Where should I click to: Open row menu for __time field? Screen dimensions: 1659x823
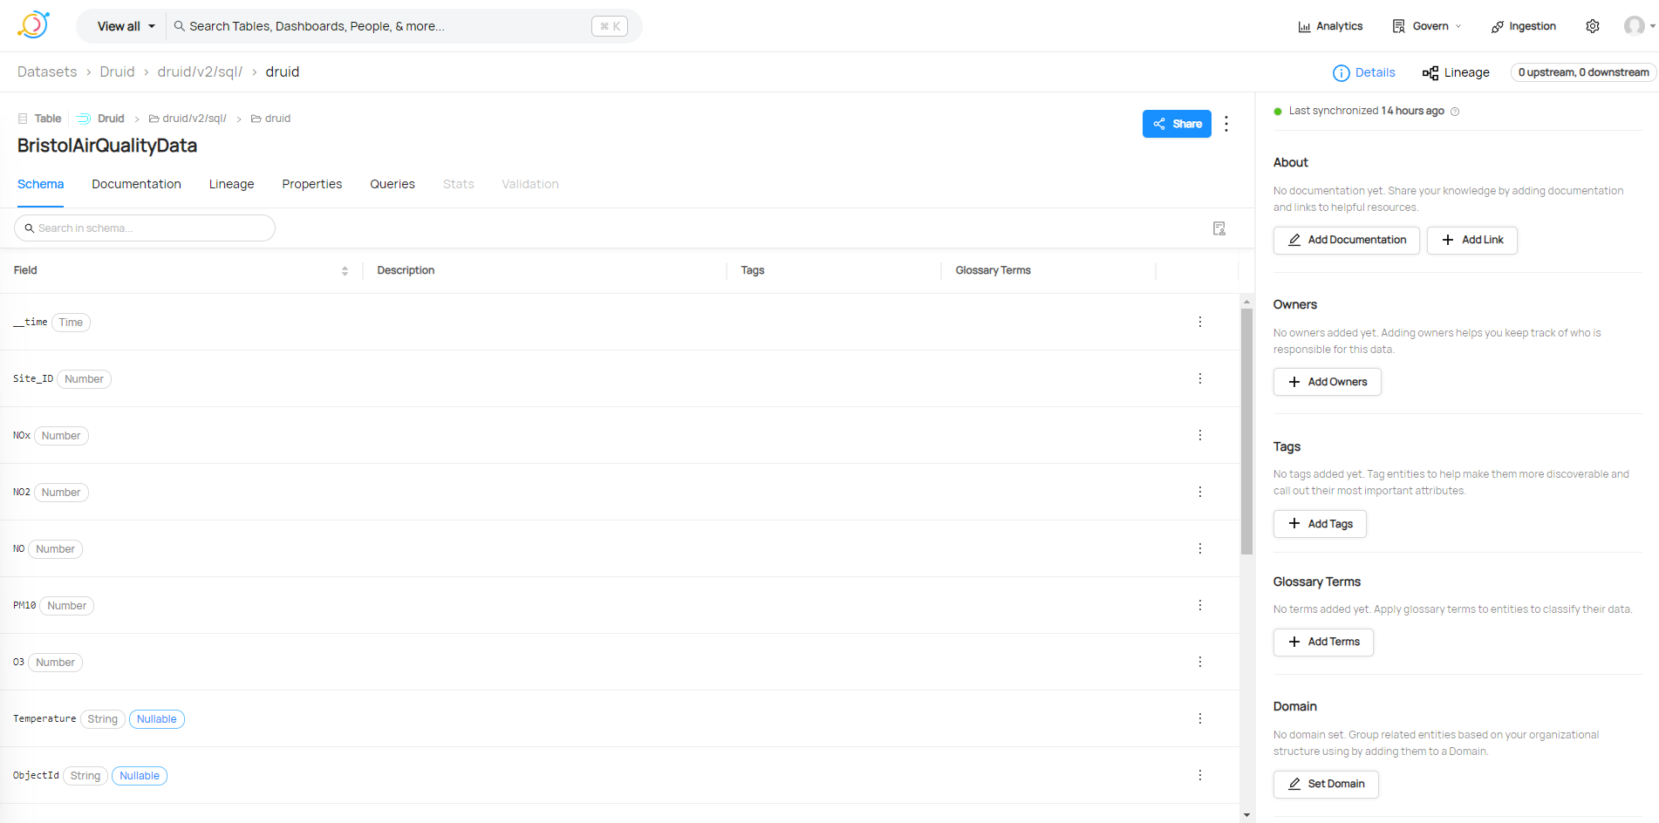tap(1200, 322)
